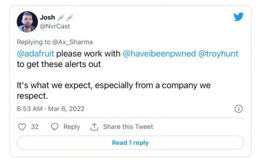This screenshot has height=162, width=261.
Task: Click the 32 likes count
Action: pos(35,127)
